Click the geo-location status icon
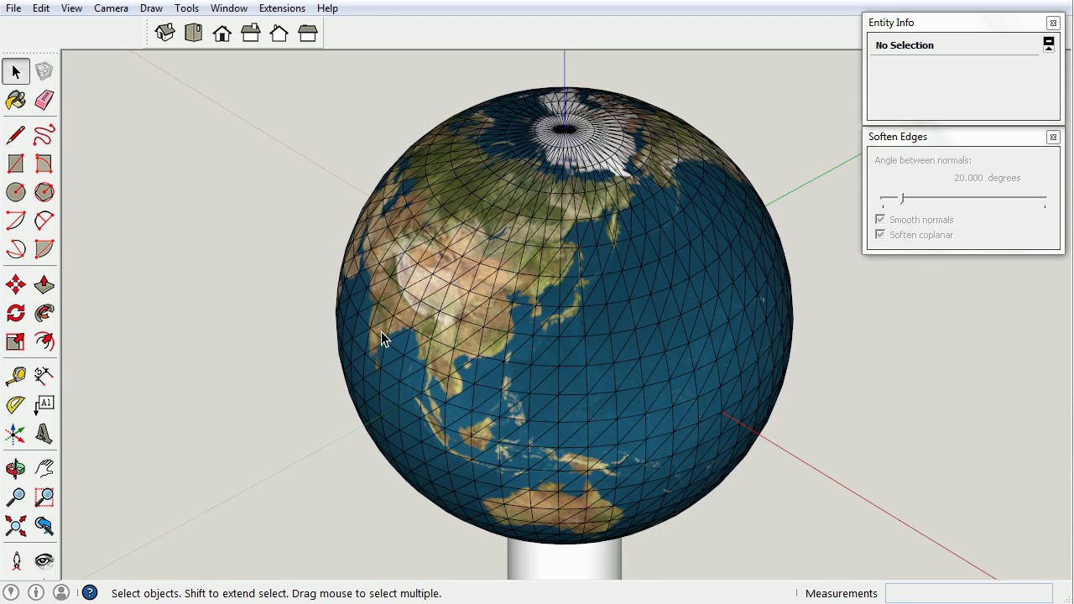The image size is (1074, 604). [11, 592]
